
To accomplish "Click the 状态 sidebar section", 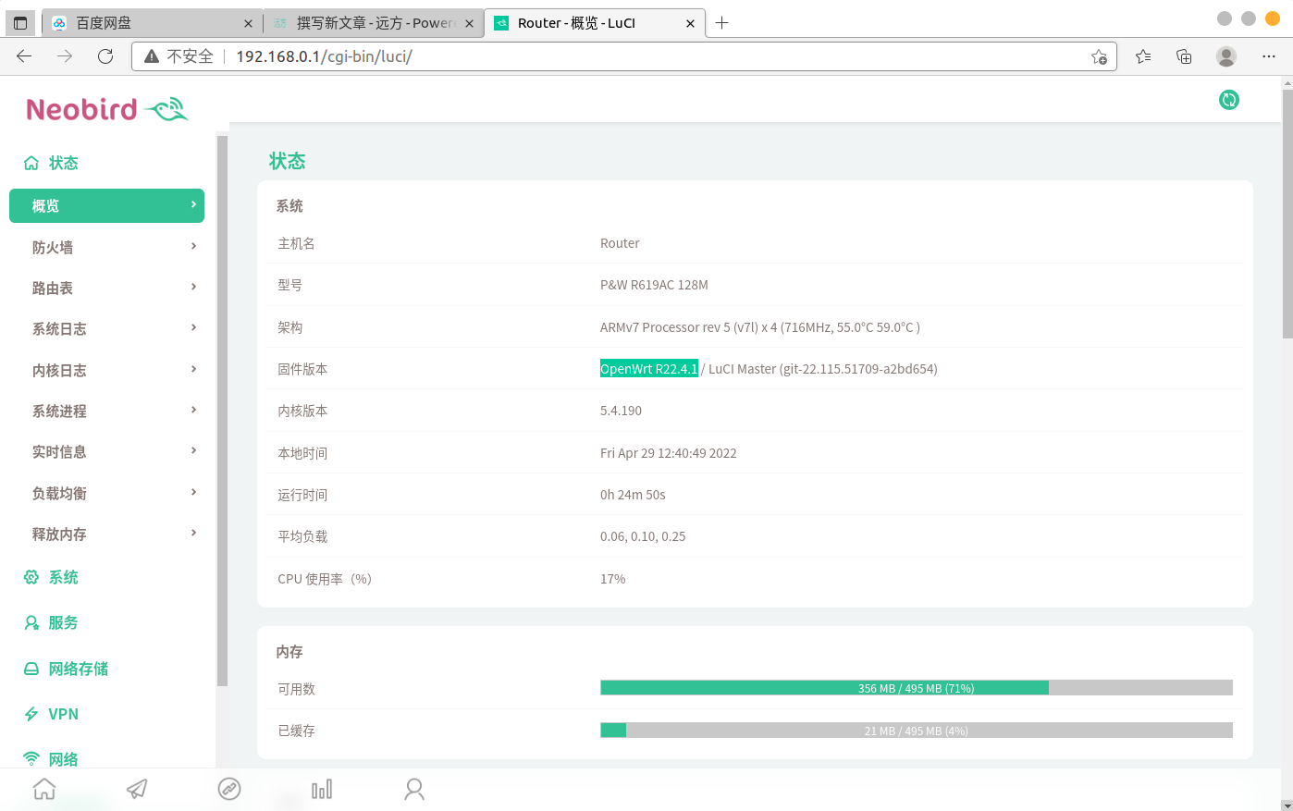I will coord(63,163).
